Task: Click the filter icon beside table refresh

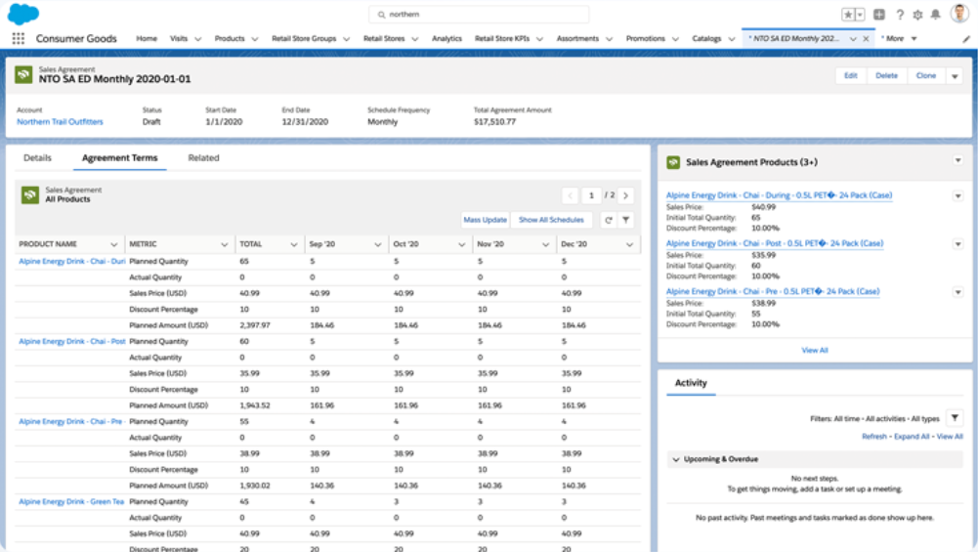Action: pyautogui.click(x=626, y=220)
